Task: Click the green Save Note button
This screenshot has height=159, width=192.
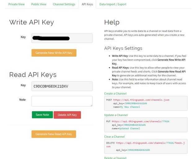Action: pos(42,115)
